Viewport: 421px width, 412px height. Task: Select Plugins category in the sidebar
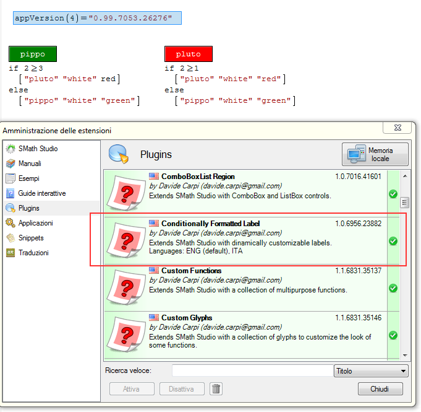pos(28,208)
